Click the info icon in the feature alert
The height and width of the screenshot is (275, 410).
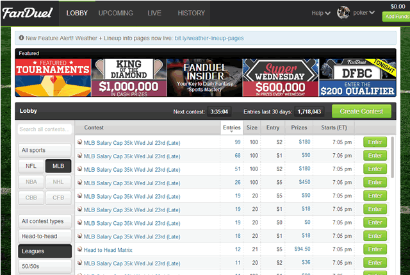coord(23,38)
